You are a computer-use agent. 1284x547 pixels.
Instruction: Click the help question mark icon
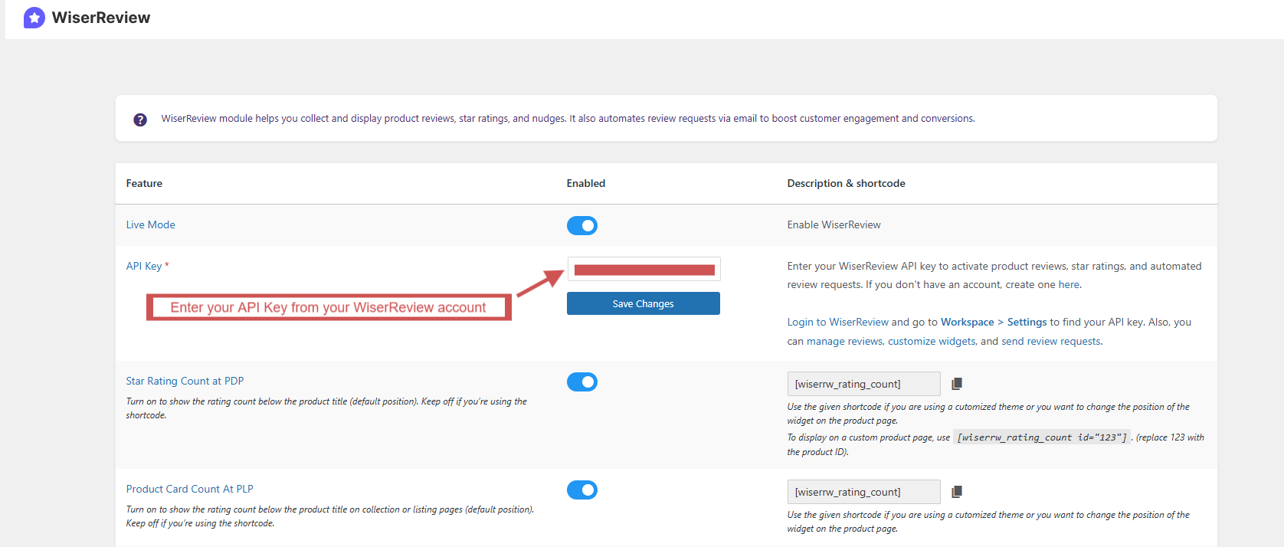point(139,119)
